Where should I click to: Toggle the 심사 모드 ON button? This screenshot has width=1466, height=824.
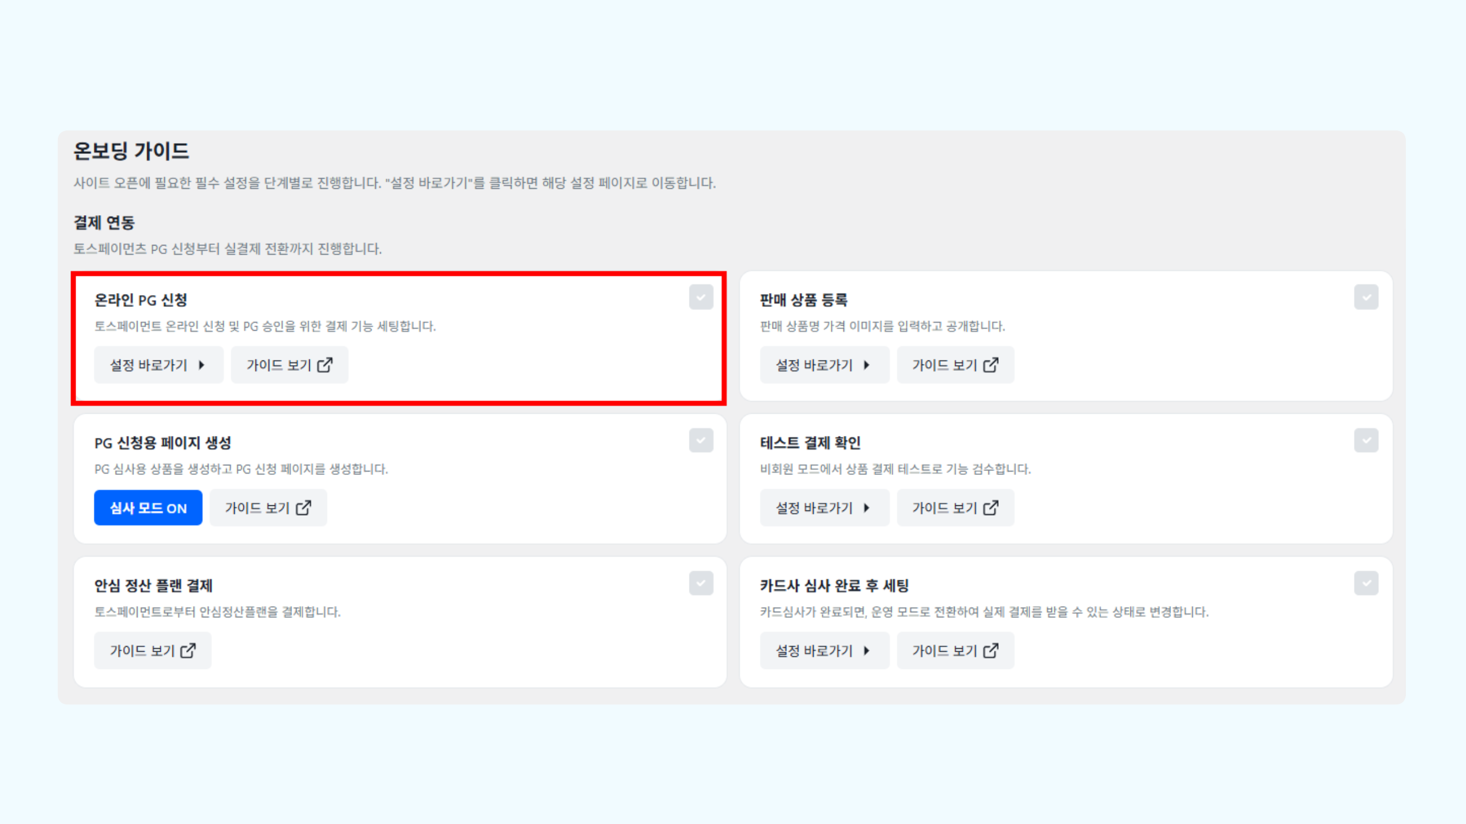tap(148, 508)
